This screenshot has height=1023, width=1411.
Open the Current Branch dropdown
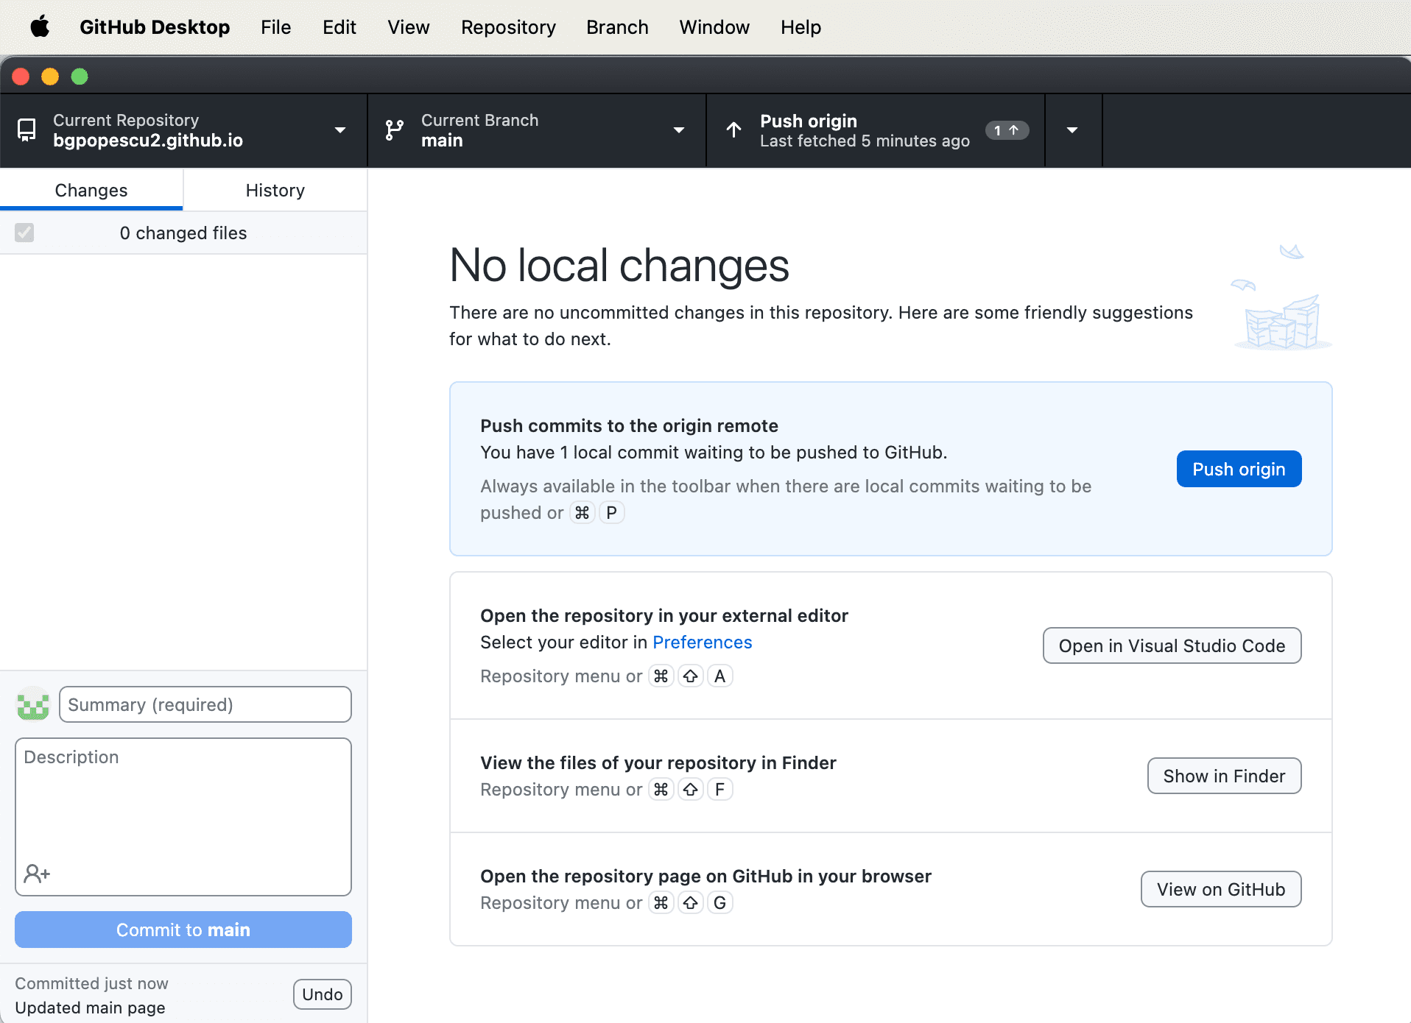click(678, 130)
